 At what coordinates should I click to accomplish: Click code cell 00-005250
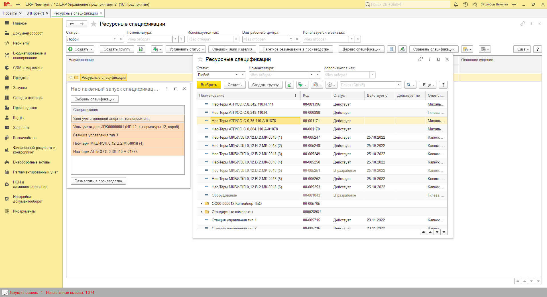click(316, 162)
